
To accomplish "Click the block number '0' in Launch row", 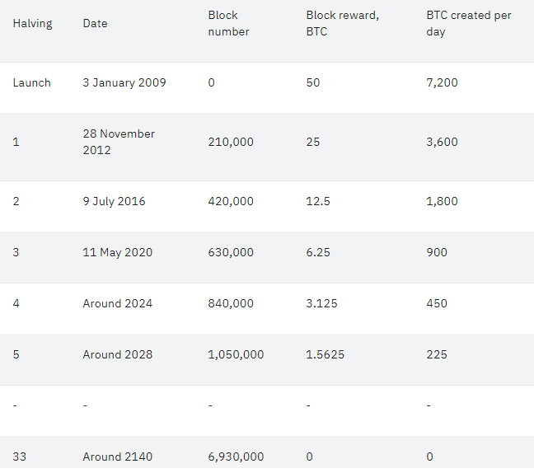I will 212,82.
